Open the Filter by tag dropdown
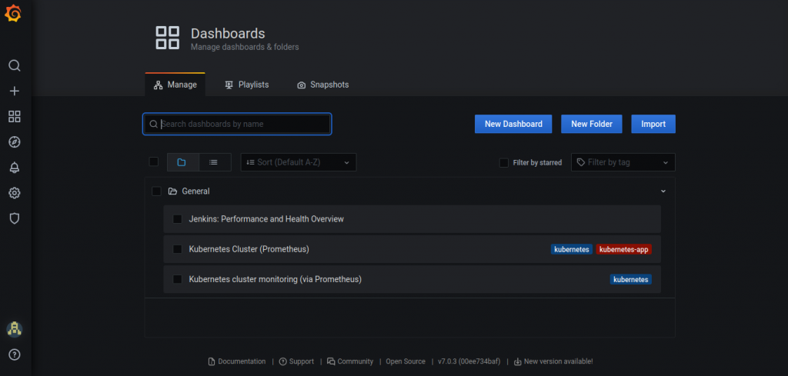 click(623, 162)
